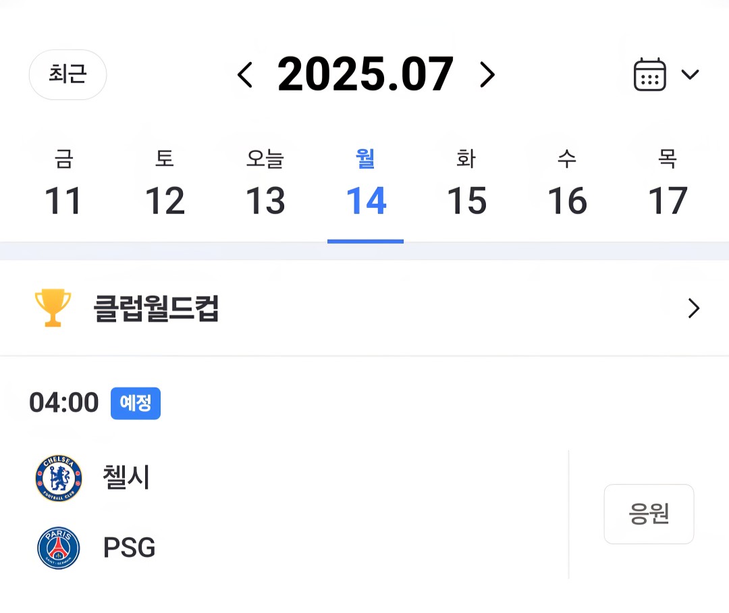Select 오늘 13 date tab

pos(265,185)
